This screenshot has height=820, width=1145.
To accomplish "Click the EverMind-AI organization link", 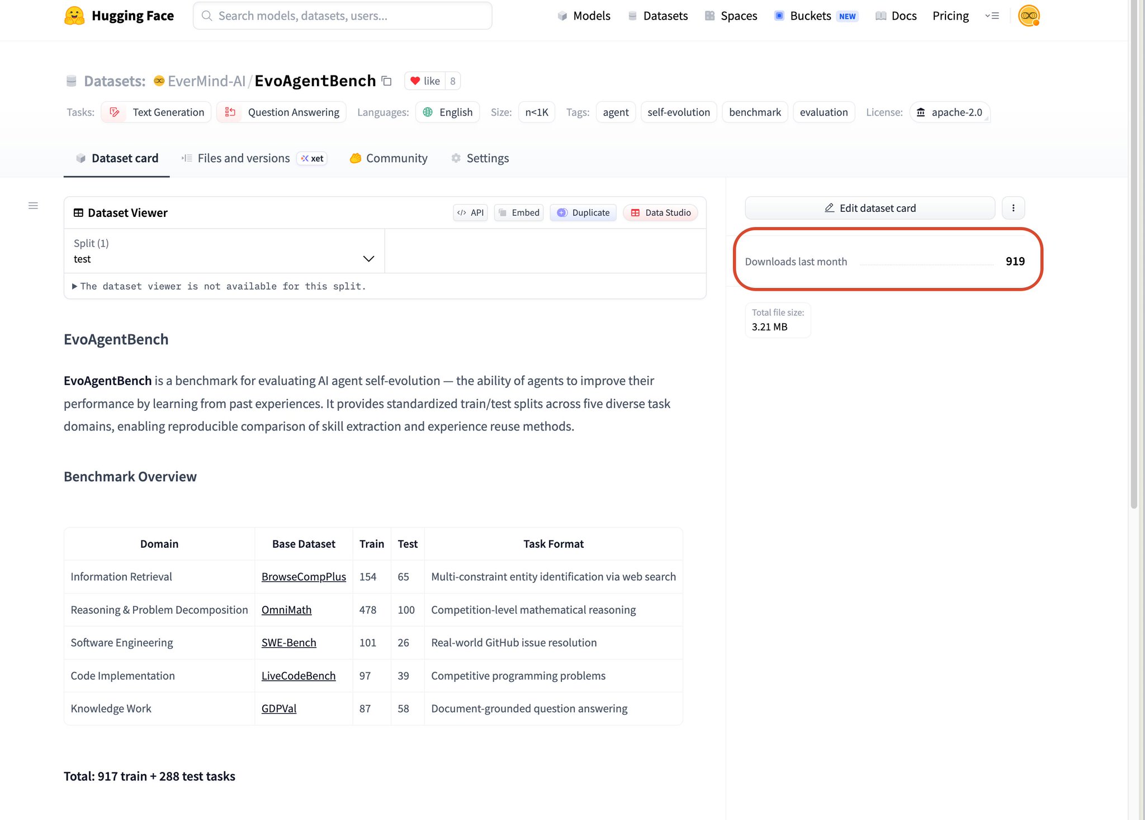I will (206, 81).
